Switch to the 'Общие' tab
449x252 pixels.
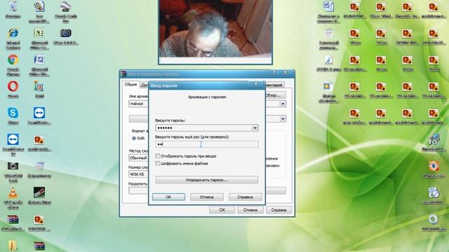[130, 84]
